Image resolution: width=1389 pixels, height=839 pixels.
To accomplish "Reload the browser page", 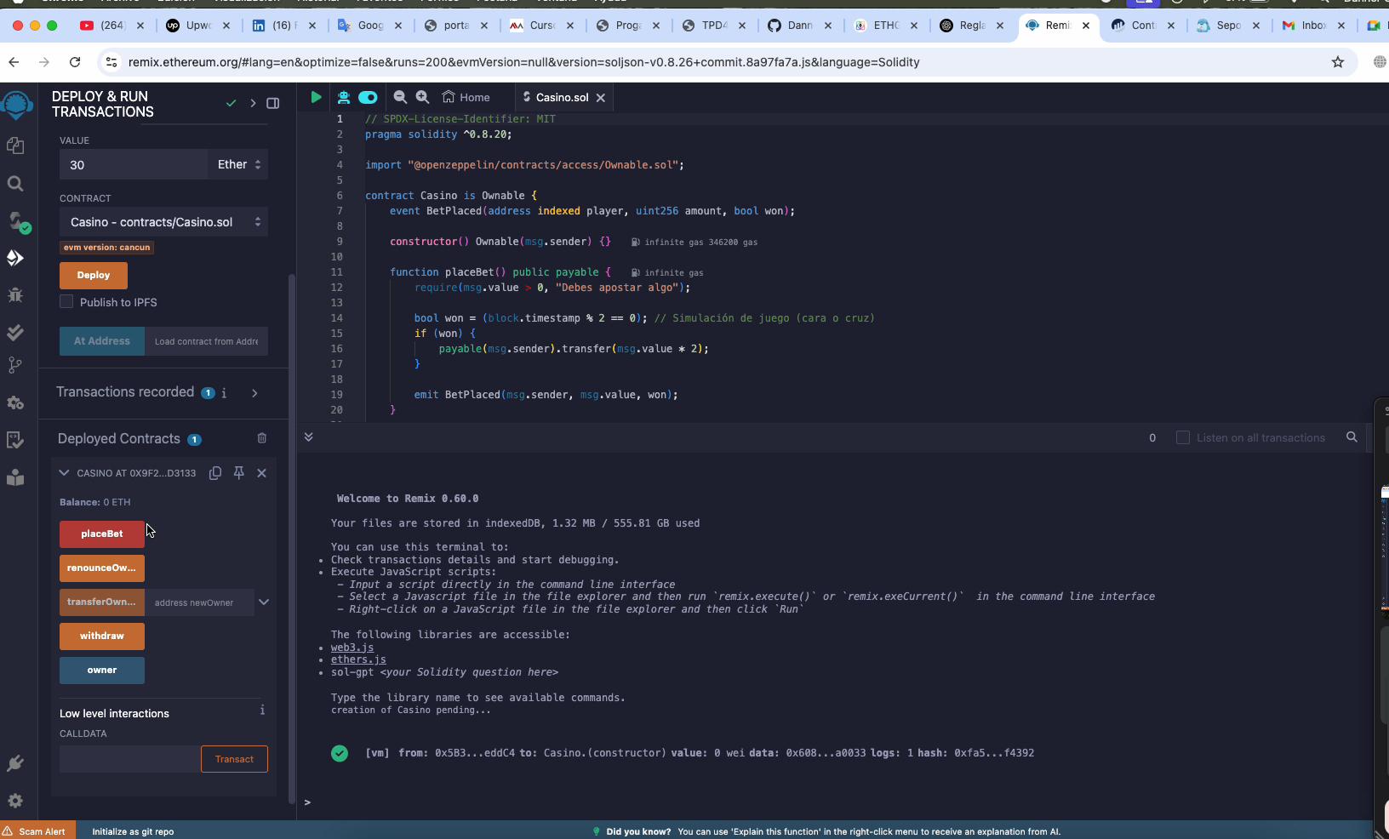I will (75, 62).
